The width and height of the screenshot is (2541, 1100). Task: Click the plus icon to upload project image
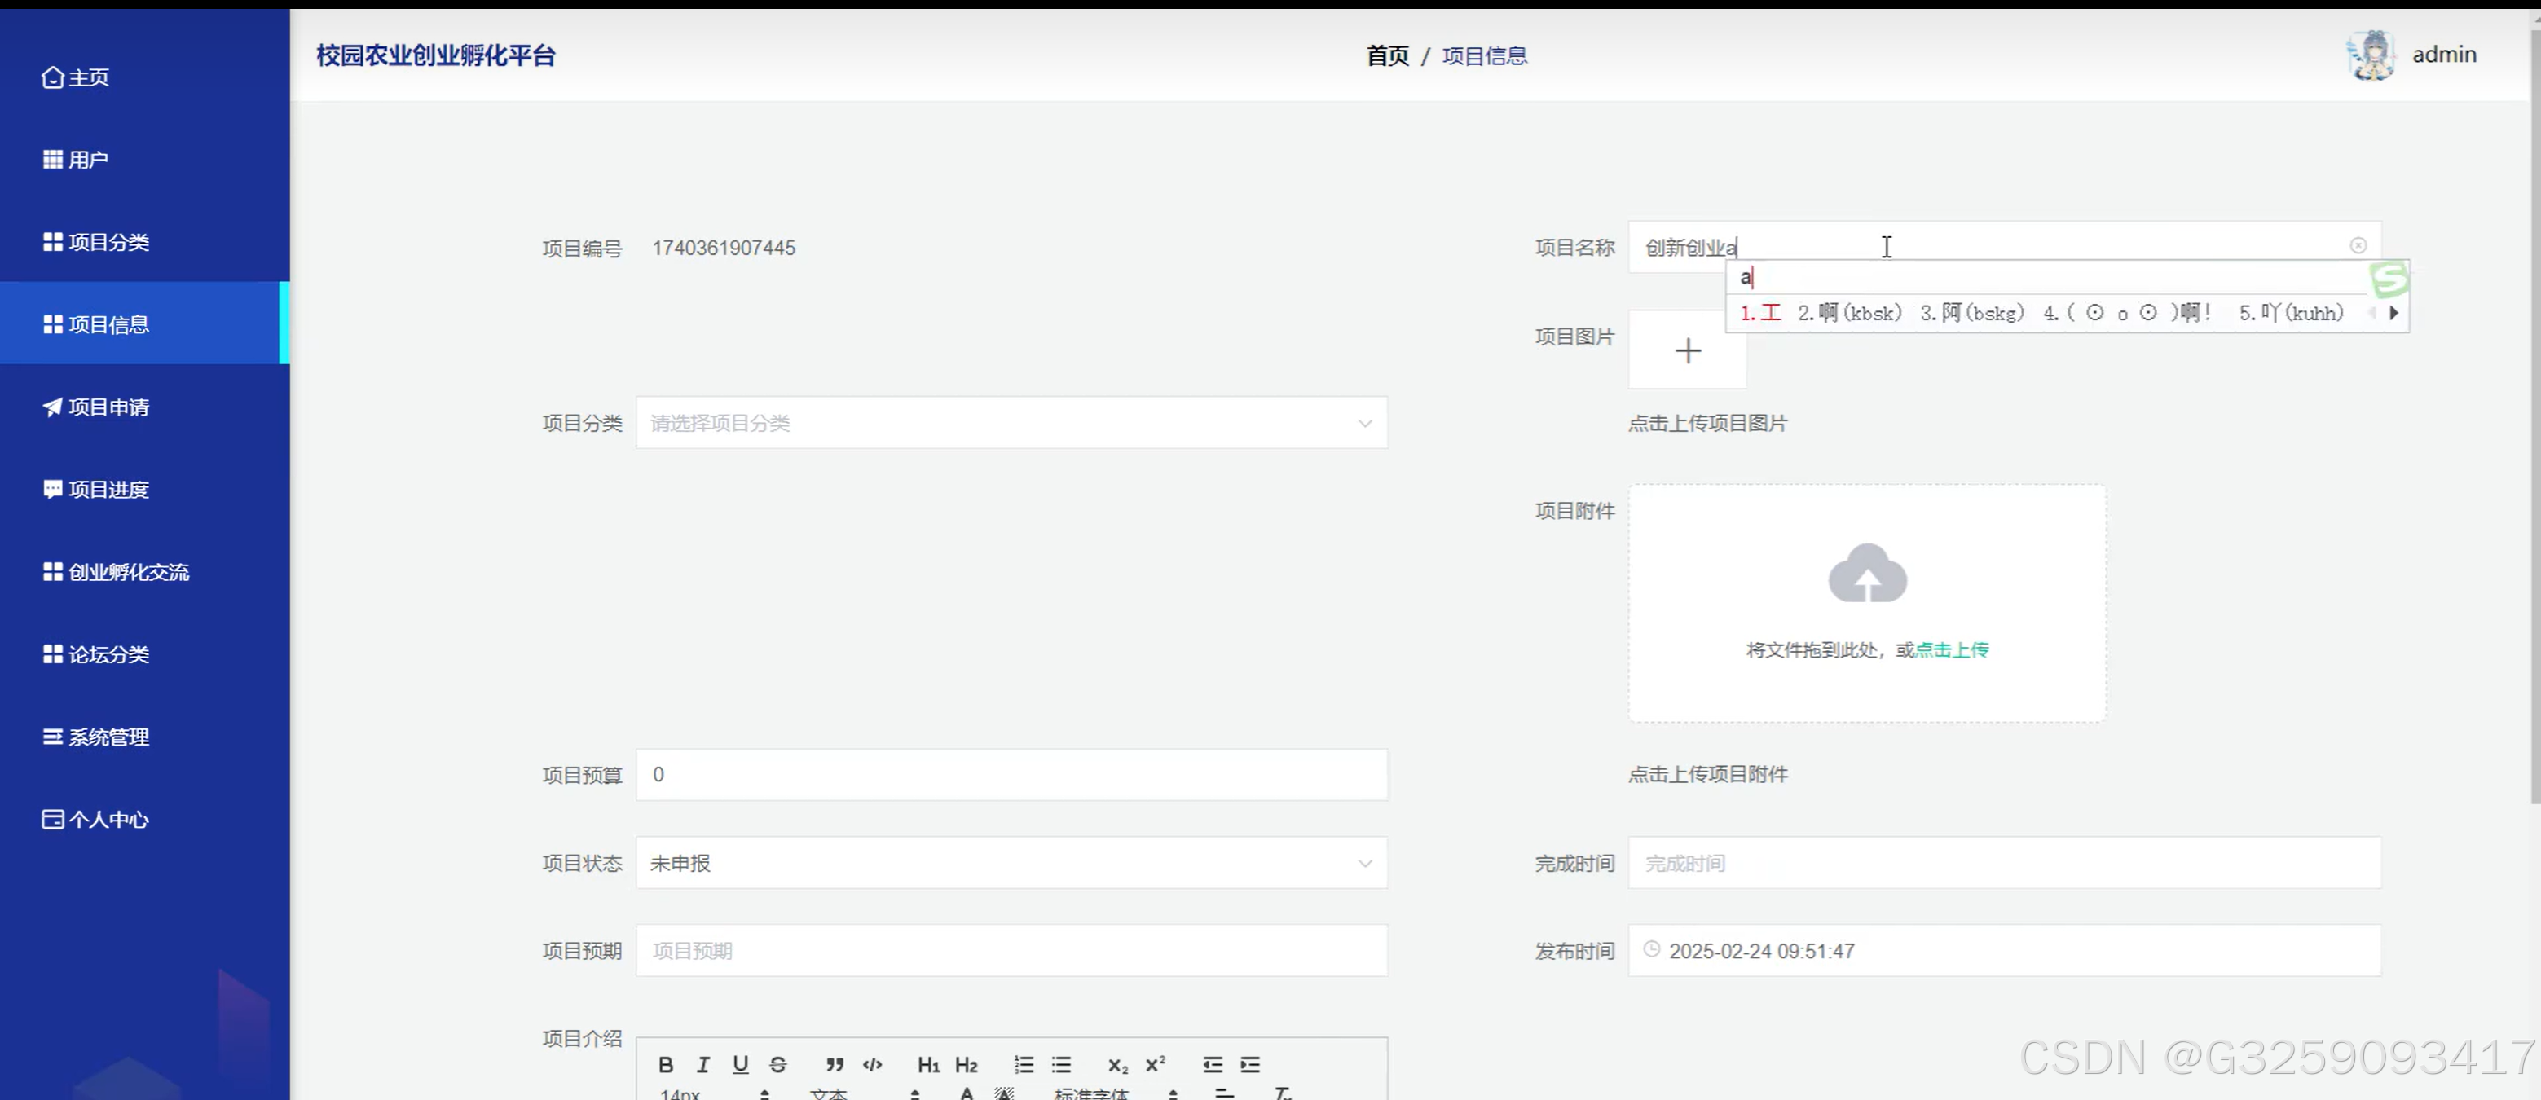1688,350
